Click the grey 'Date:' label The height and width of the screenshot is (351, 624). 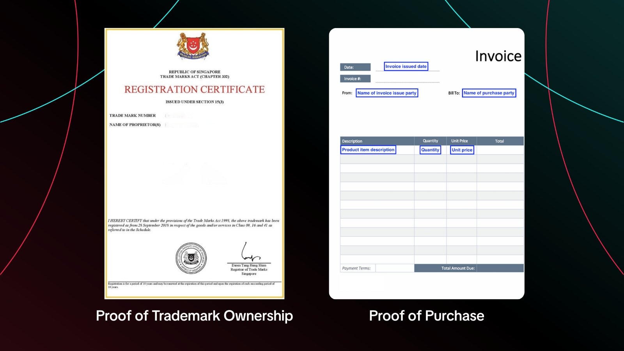coord(355,67)
